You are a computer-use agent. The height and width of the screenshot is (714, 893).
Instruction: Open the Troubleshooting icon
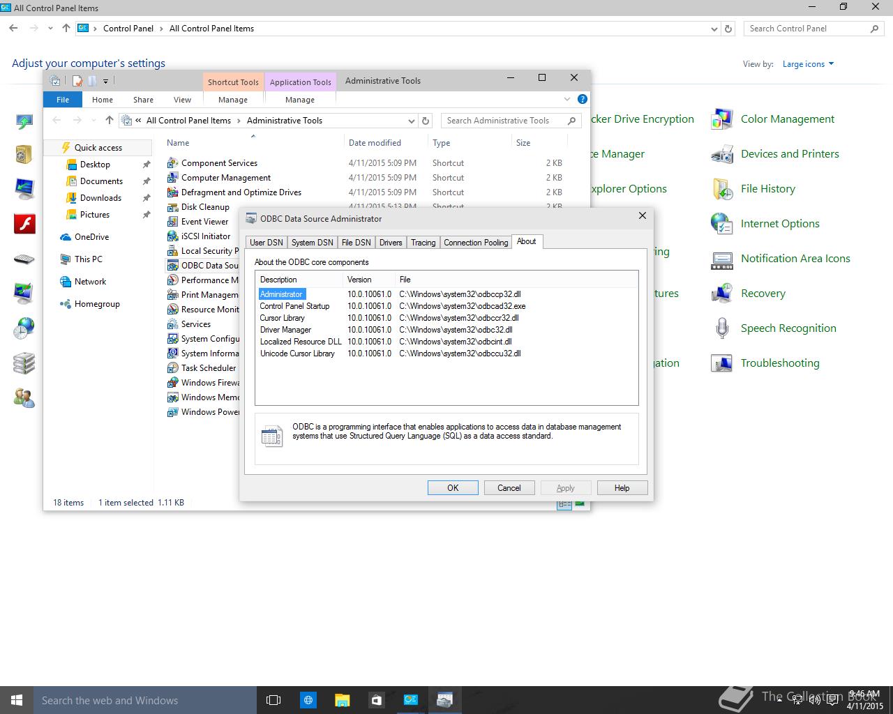pyautogui.click(x=721, y=363)
